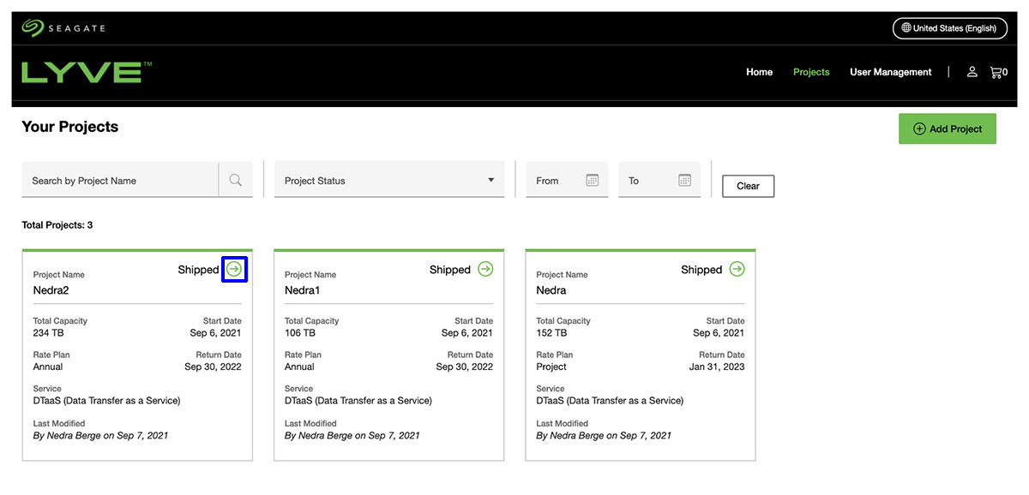This screenshot has width=1029, height=495.
Task: Click Nedra2's DTaaS service text
Action: [x=107, y=401]
